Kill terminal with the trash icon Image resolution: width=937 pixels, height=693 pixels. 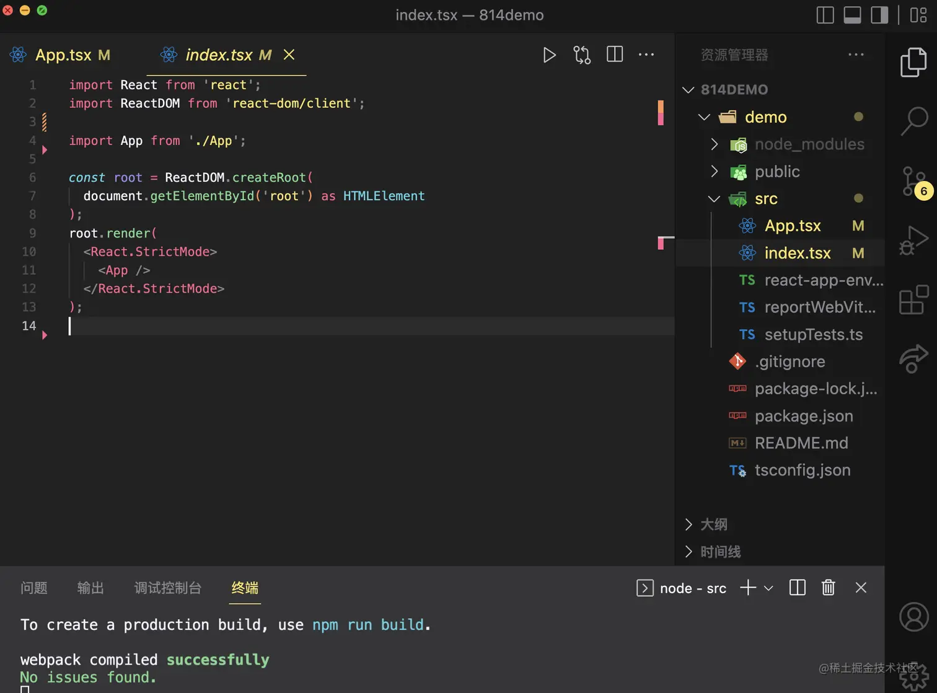(829, 588)
